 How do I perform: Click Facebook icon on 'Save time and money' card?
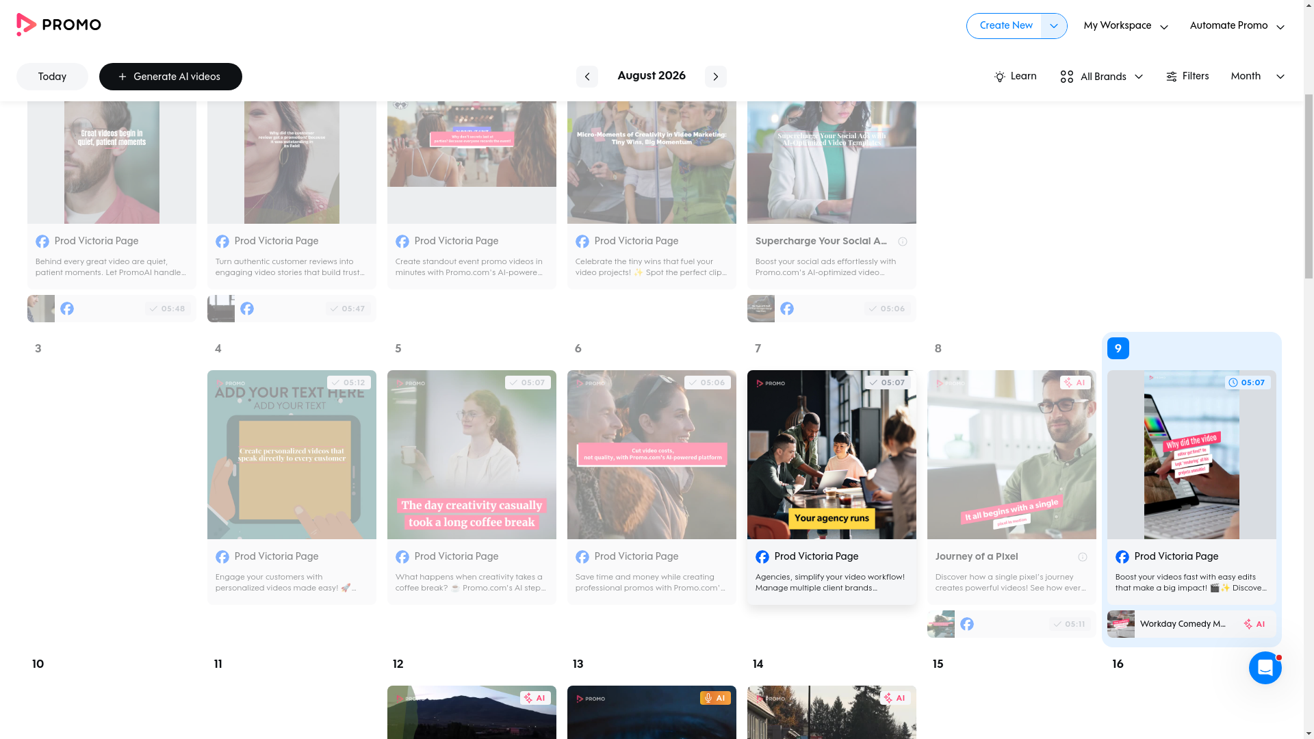tap(582, 557)
